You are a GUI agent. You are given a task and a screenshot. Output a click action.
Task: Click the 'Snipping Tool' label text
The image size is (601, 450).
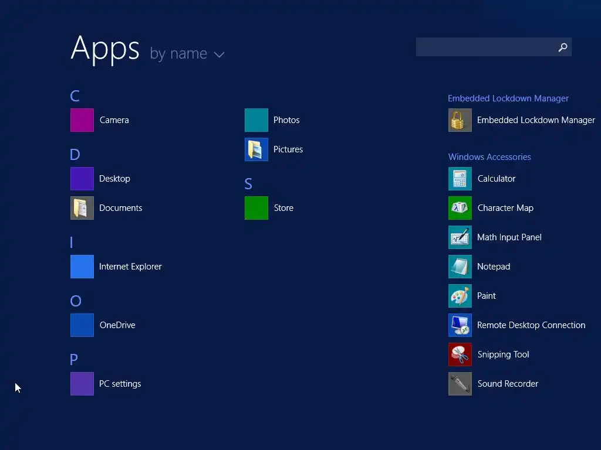pyautogui.click(x=503, y=354)
